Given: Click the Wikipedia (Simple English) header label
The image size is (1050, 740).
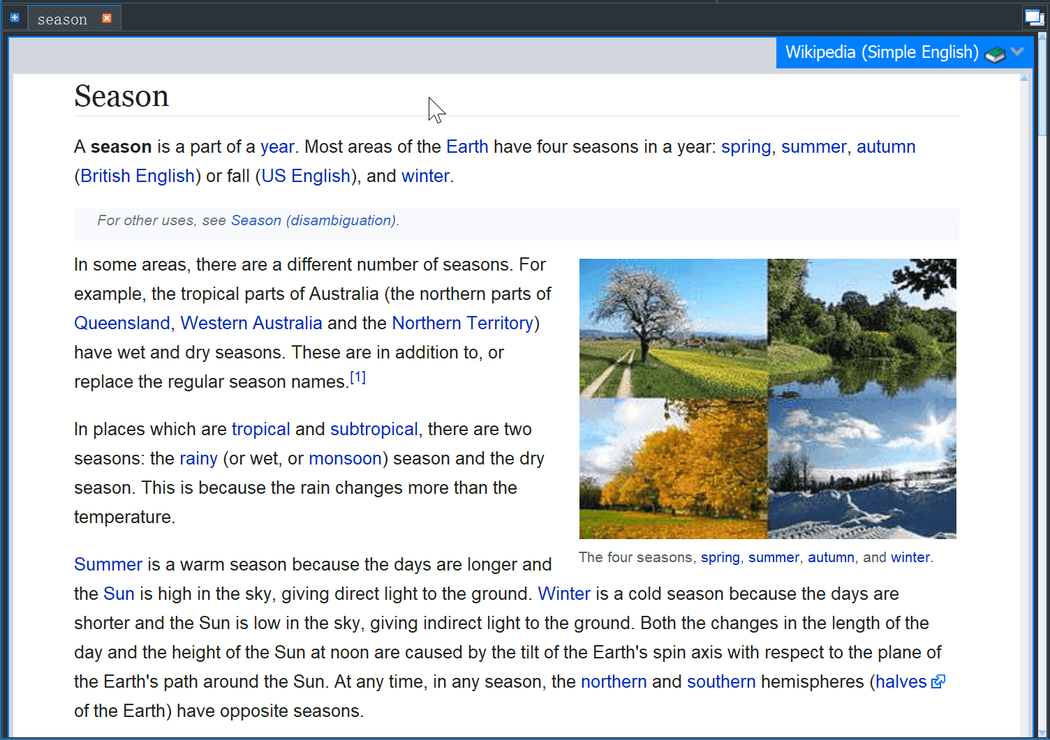Looking at the screenshot, I should (882, 52).
